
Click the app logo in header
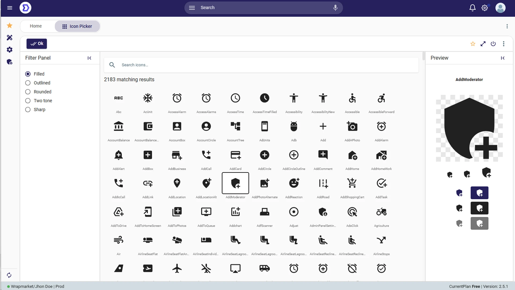[25, 8]
